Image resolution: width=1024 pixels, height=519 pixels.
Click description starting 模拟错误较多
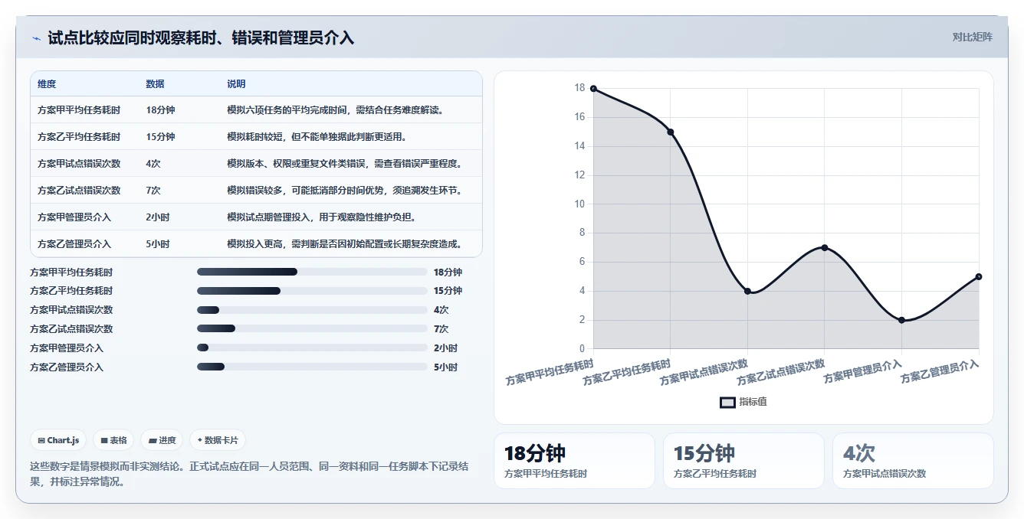point(344,191)
